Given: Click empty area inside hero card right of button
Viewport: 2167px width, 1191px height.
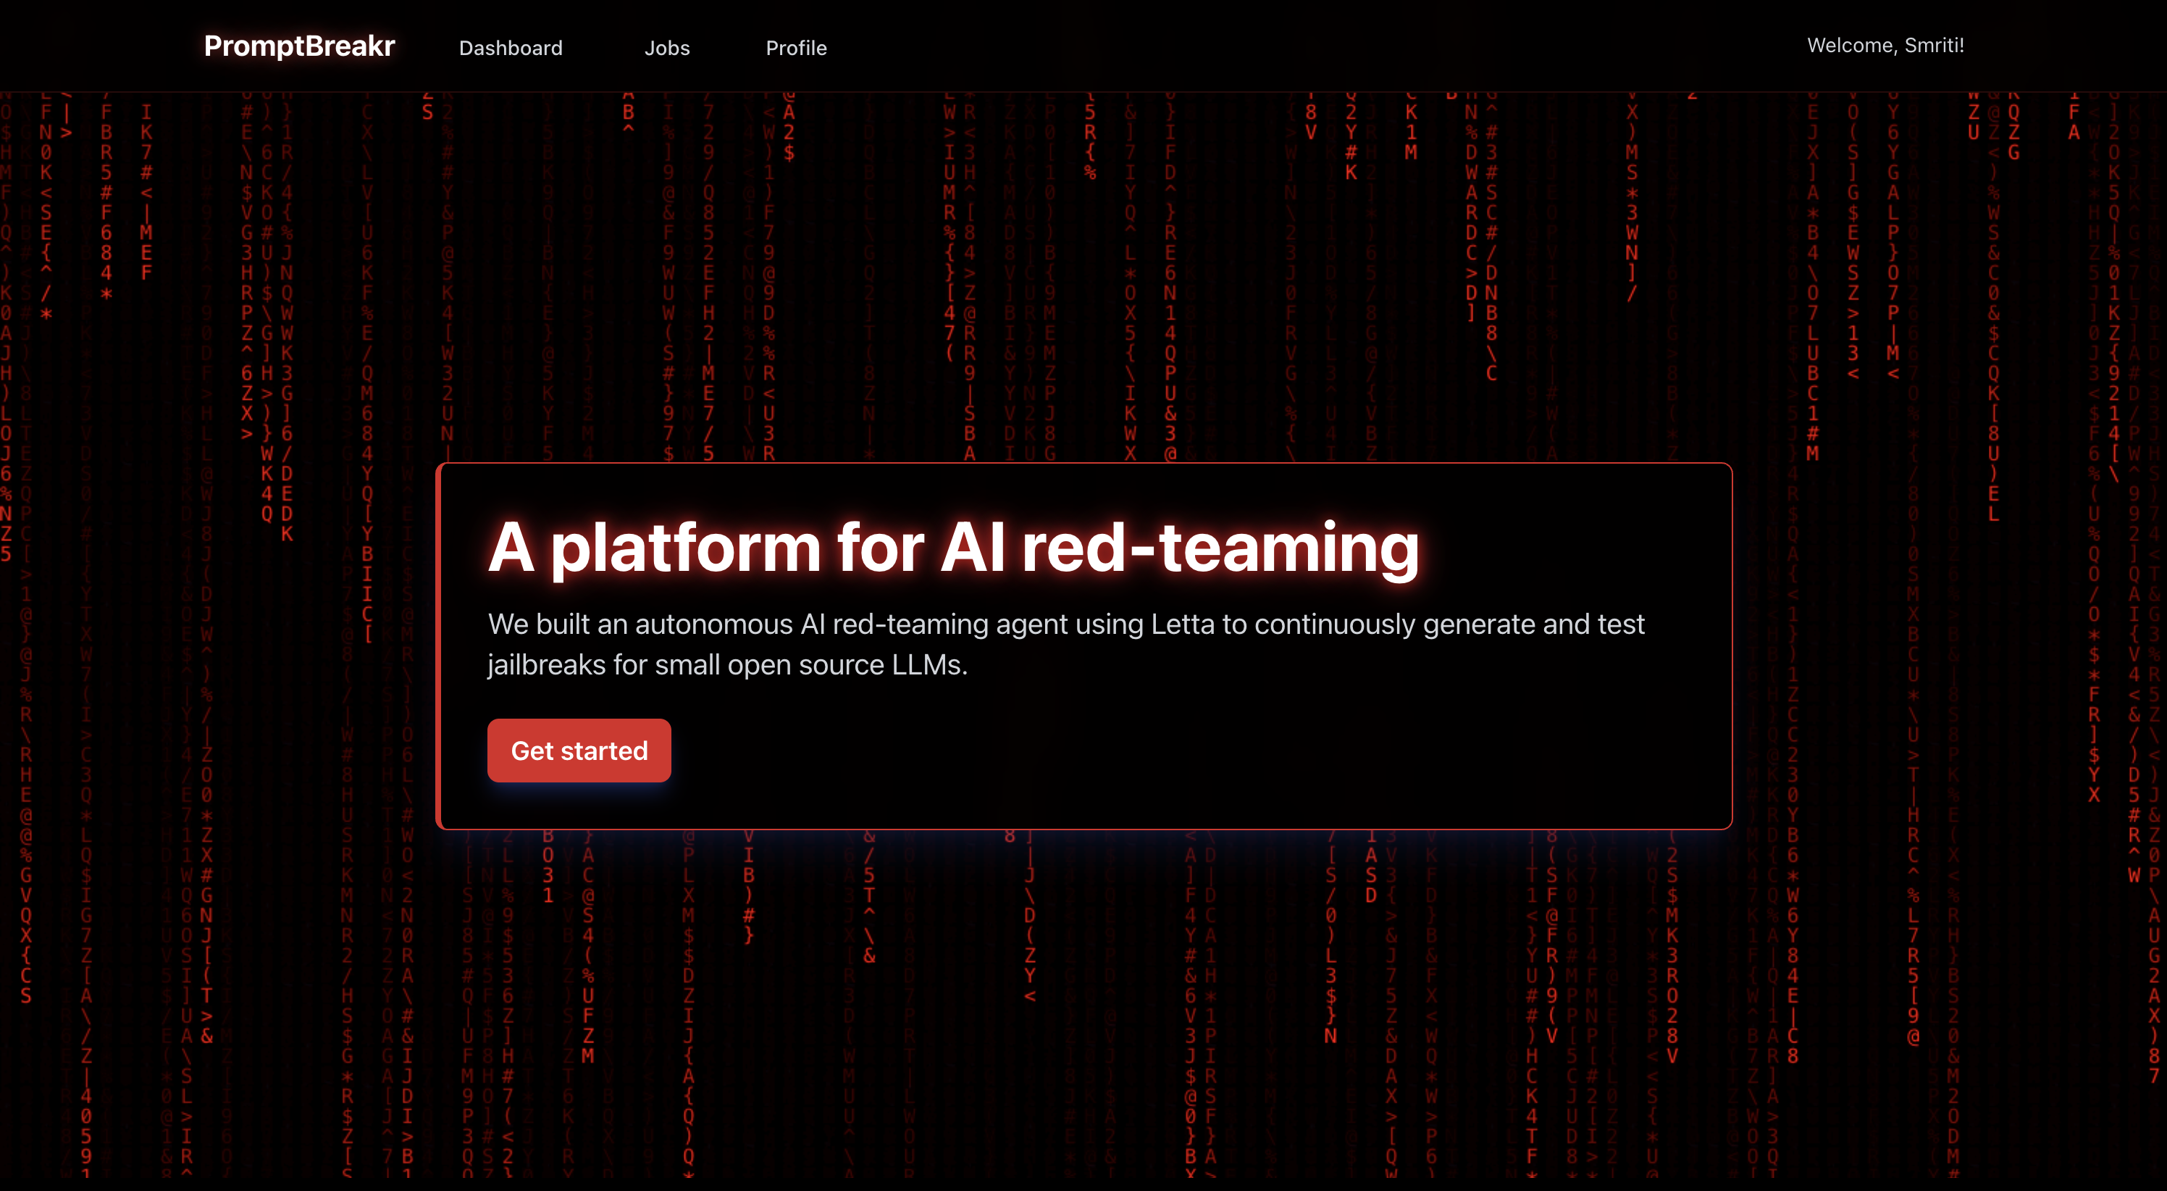Looking at the screenshot, I should (1178, 751).
